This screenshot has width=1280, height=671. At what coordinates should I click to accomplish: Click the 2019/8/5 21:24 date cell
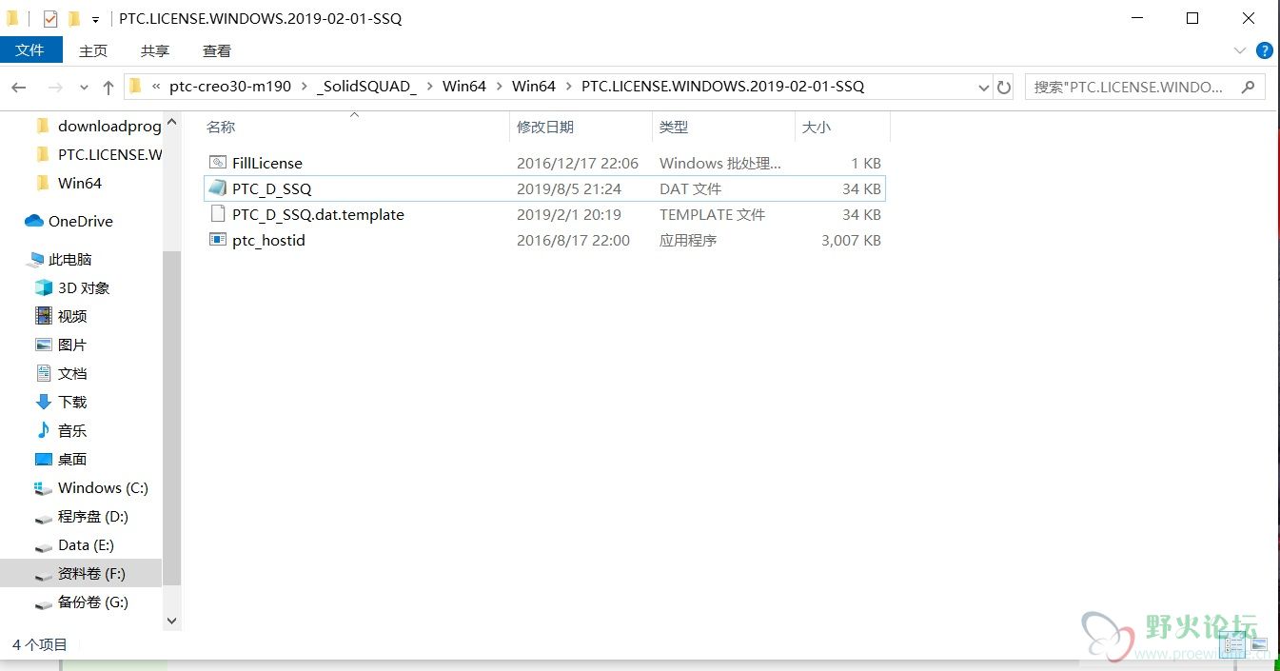pos(569,188)
